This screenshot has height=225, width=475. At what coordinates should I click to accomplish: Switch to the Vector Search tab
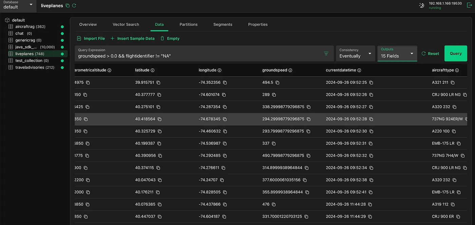(x=126, y=24)
